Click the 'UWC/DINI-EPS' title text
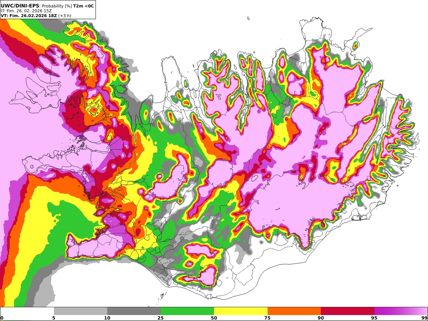The height and width of the screenshot is (321, 428). tap(20, 6)
